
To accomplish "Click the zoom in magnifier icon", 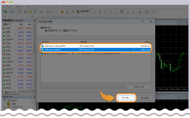I will point(111,12).
